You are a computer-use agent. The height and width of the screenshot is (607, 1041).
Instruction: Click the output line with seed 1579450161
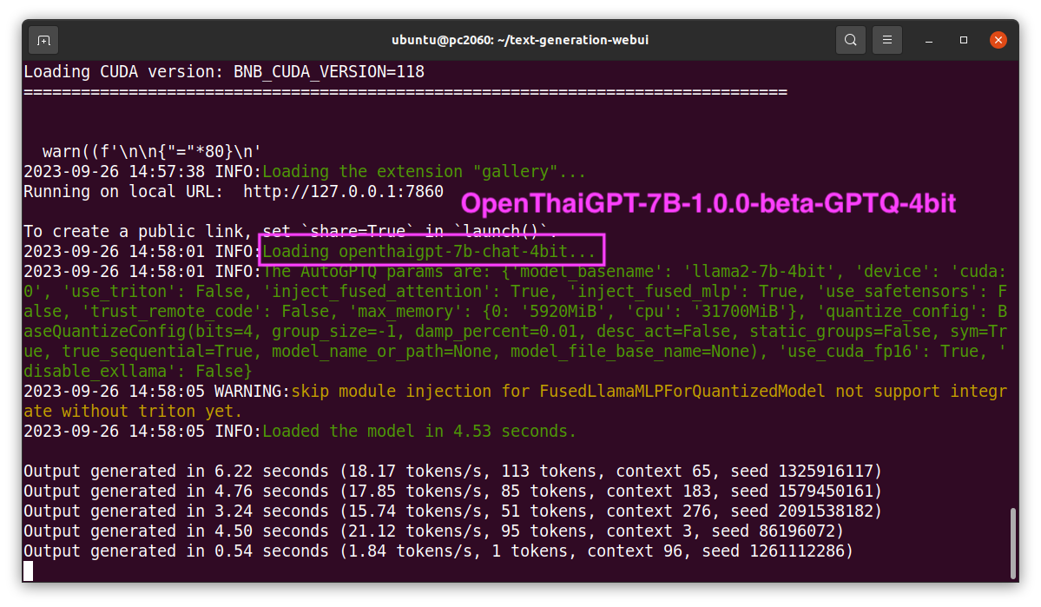tap(453, 492)
